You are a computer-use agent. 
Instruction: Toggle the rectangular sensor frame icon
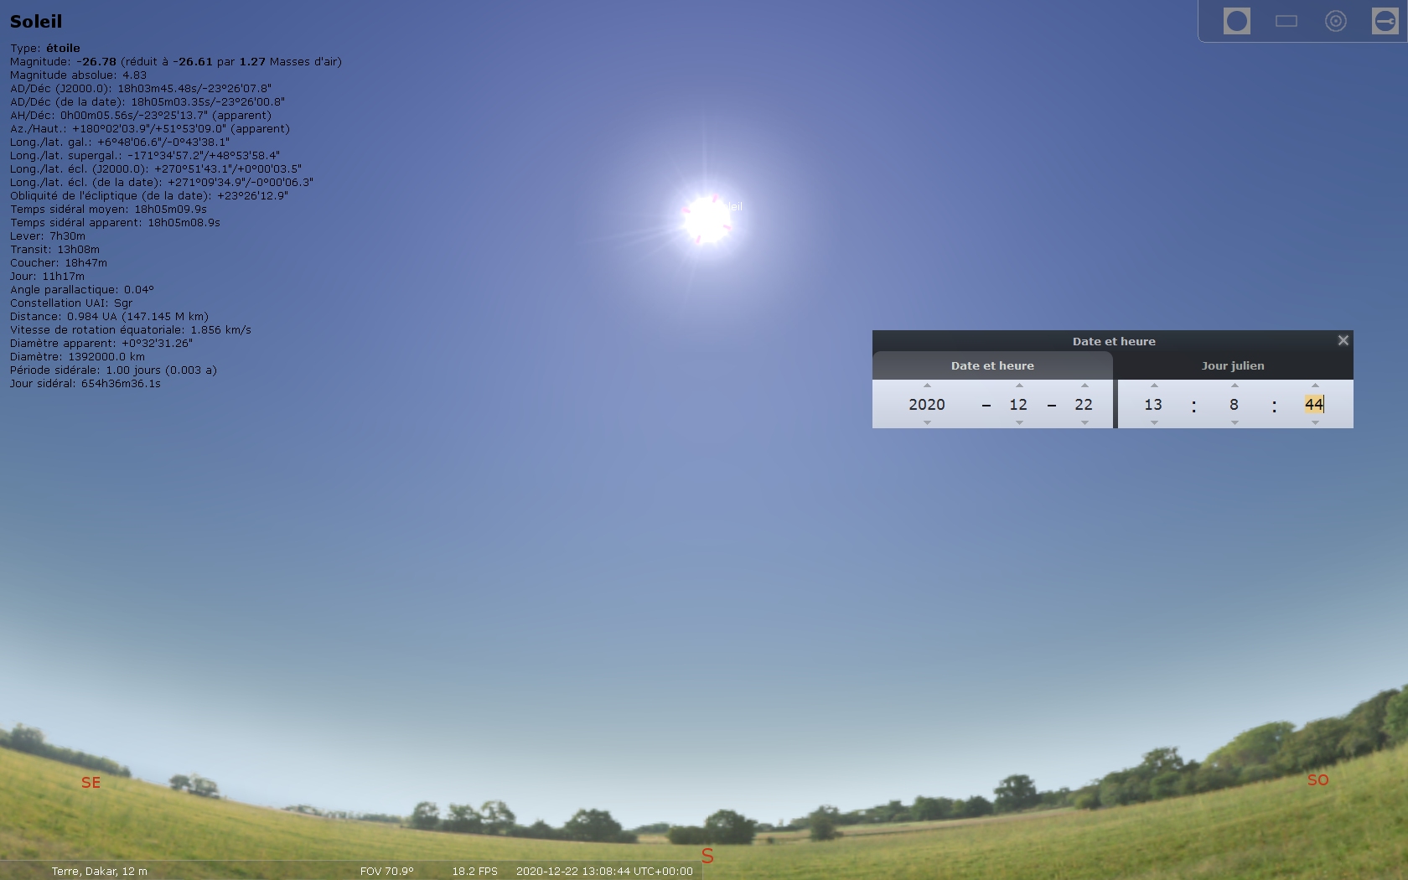point(1286,21)
